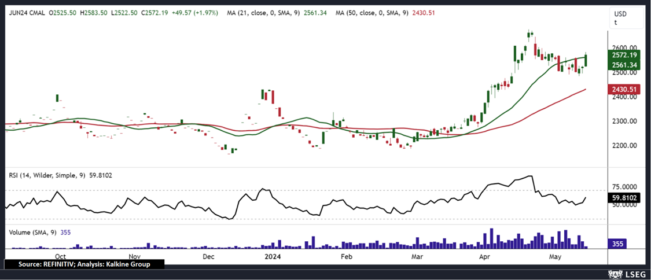Click the 2024 date axis label
651x280 pixels.
(271, 256)
